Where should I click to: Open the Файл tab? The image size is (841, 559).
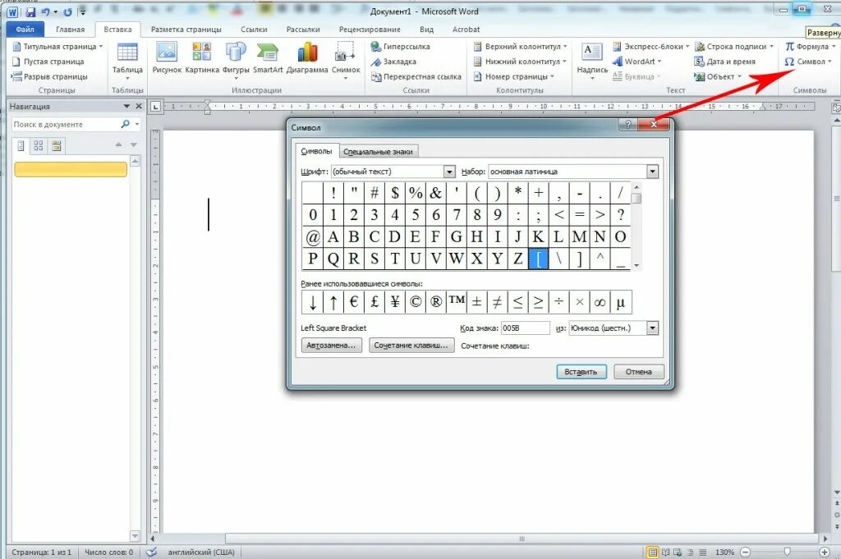point(25,30)
